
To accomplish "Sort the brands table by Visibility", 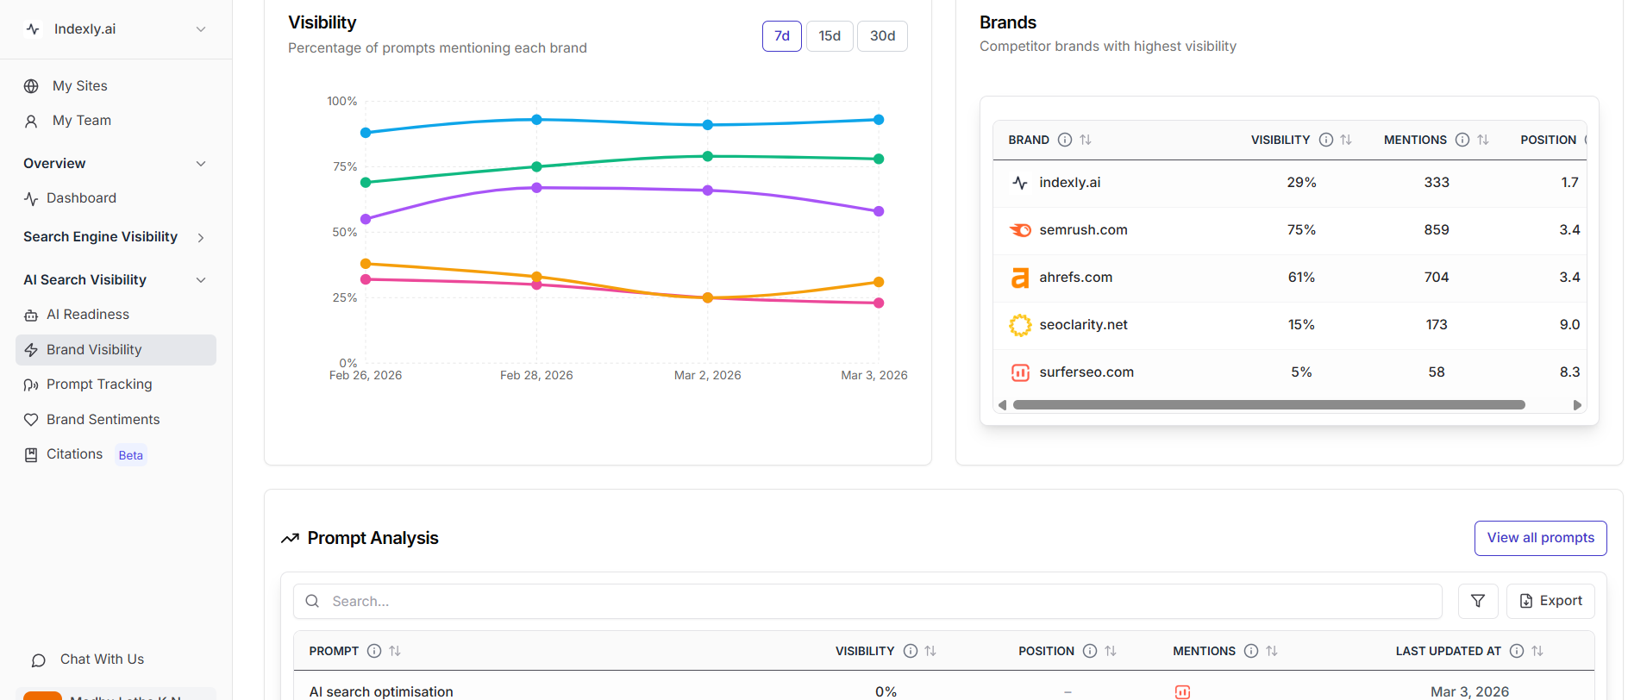I will (x=1346, y=140).
